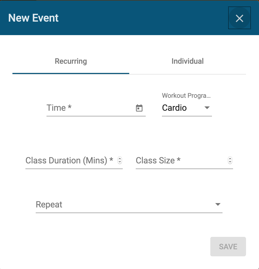Click the blue underline beneath Recurring tab

pos(71,73)
